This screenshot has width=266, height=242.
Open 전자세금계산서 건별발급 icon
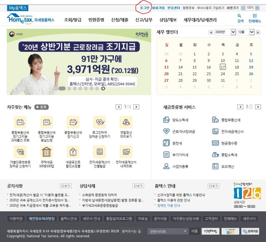[x=100, y=152]
